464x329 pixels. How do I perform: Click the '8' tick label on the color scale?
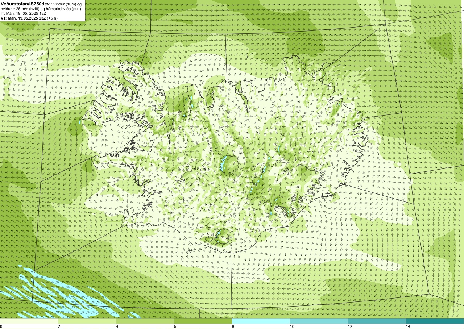233,326
